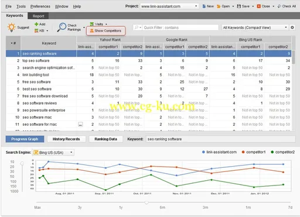Select 'search engine optimization sof...' row
The image size is (300, 217).
pos(149,68)
